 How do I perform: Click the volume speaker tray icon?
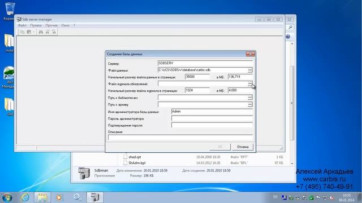pyautogui.click(x=332, y=197)
